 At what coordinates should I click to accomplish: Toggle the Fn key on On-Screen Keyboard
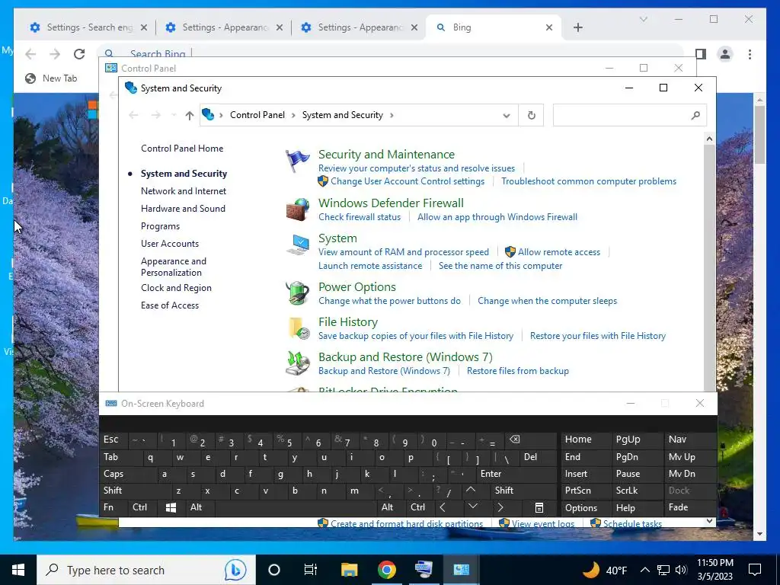pyautogui.click(x=114, y=507)
